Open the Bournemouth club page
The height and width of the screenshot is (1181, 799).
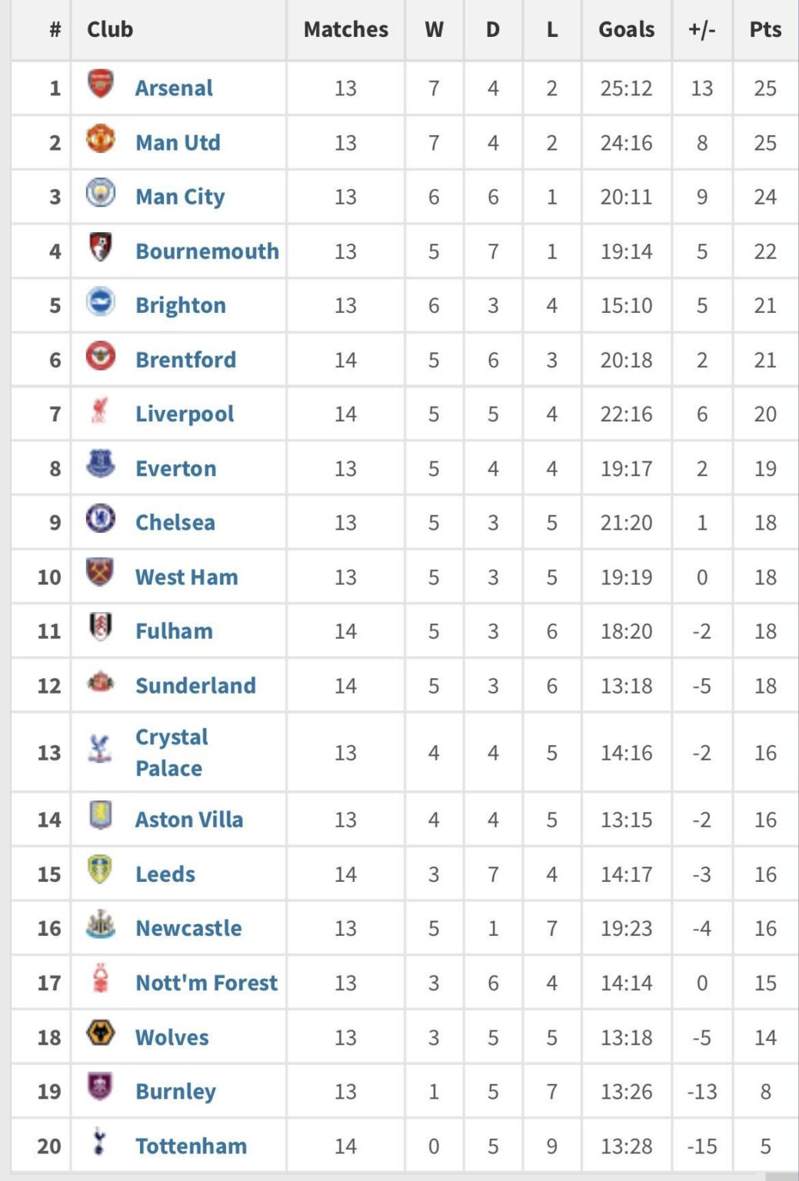coord(206,251)
